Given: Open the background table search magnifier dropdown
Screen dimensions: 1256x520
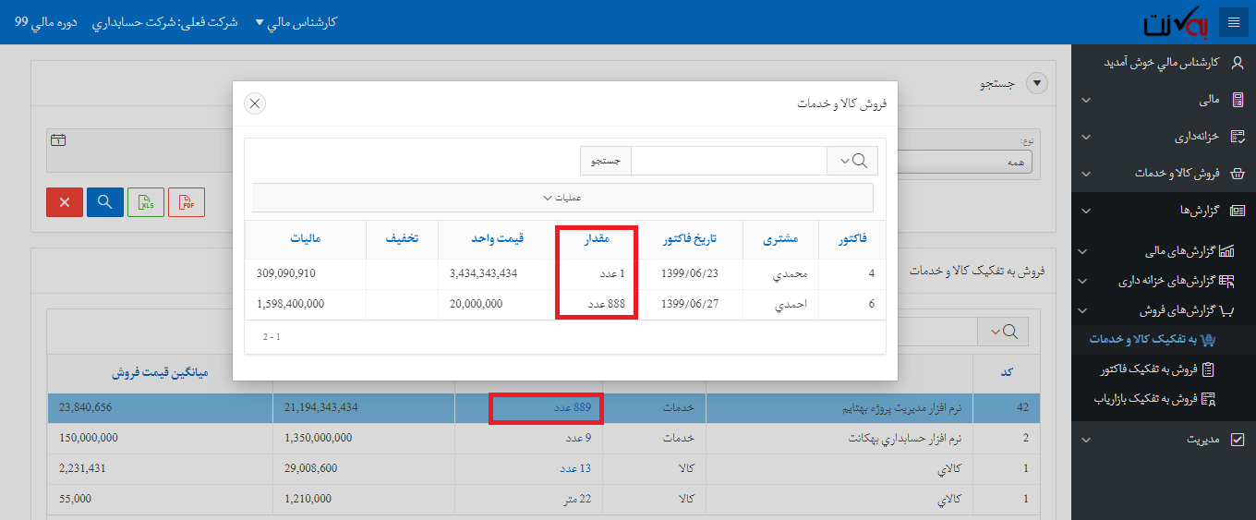Looking at the screenshot, I should pyautogui.click(x=1003, y=331).
